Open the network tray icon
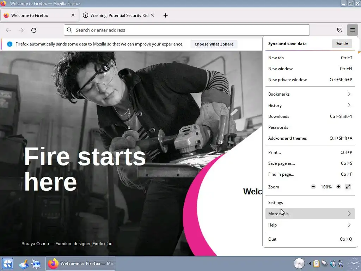The width and height of the screenshot is (361, 271). pyautogui.click(x=341, y=263)
